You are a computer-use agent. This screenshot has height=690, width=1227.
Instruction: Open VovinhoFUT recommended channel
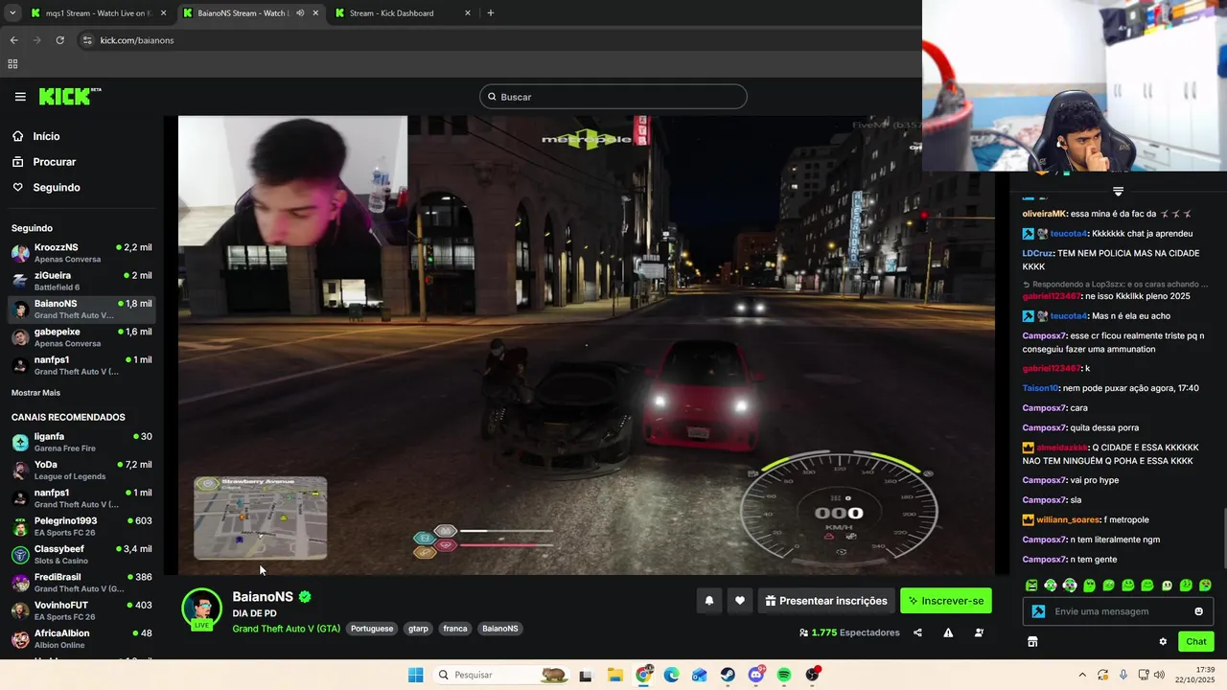pos(81,610)
